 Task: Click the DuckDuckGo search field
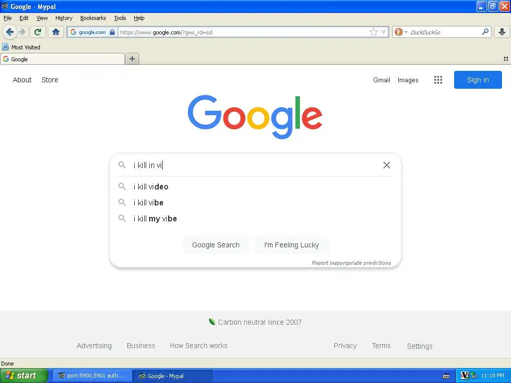click(445, 32)
